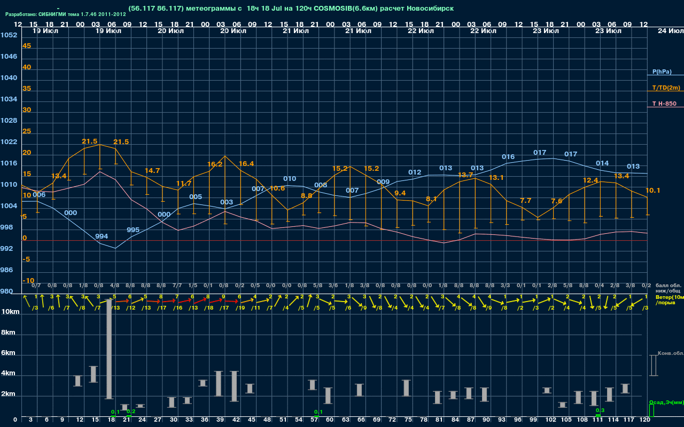
Task: Click the 11.7 temperature value
Action: [x=184, y=184]
